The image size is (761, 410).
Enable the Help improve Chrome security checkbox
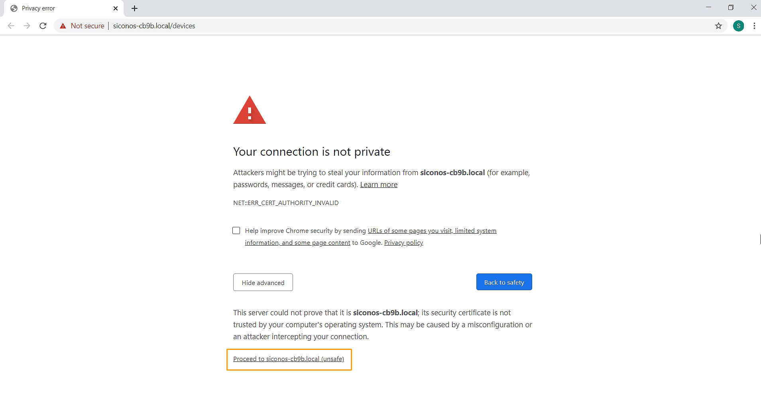pos(236,231)
